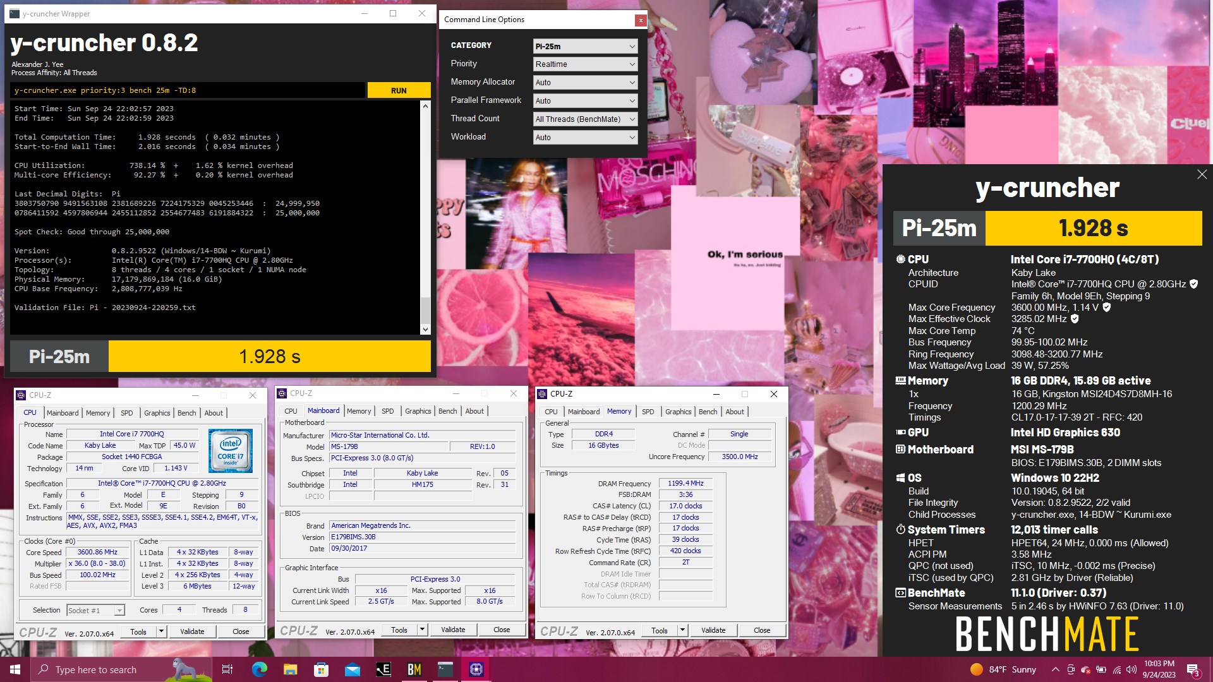1213x682 pixels.
Task: Select the Mainboard tab in left CPU-Z window
Action: (x=63, y=413)
